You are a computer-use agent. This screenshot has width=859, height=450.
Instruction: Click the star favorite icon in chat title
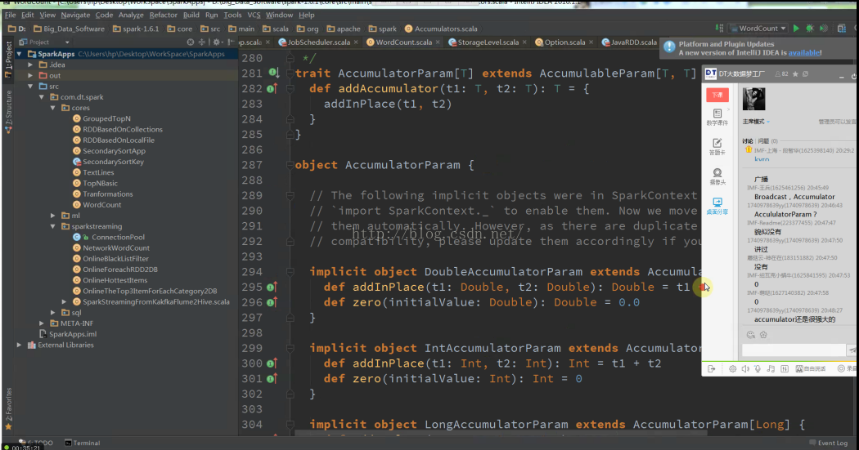click(795, 74)
